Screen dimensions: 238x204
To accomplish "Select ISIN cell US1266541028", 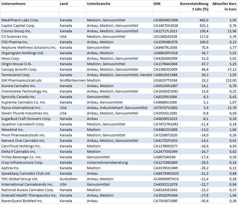I will pyautogui.click(x=166, y=36).
